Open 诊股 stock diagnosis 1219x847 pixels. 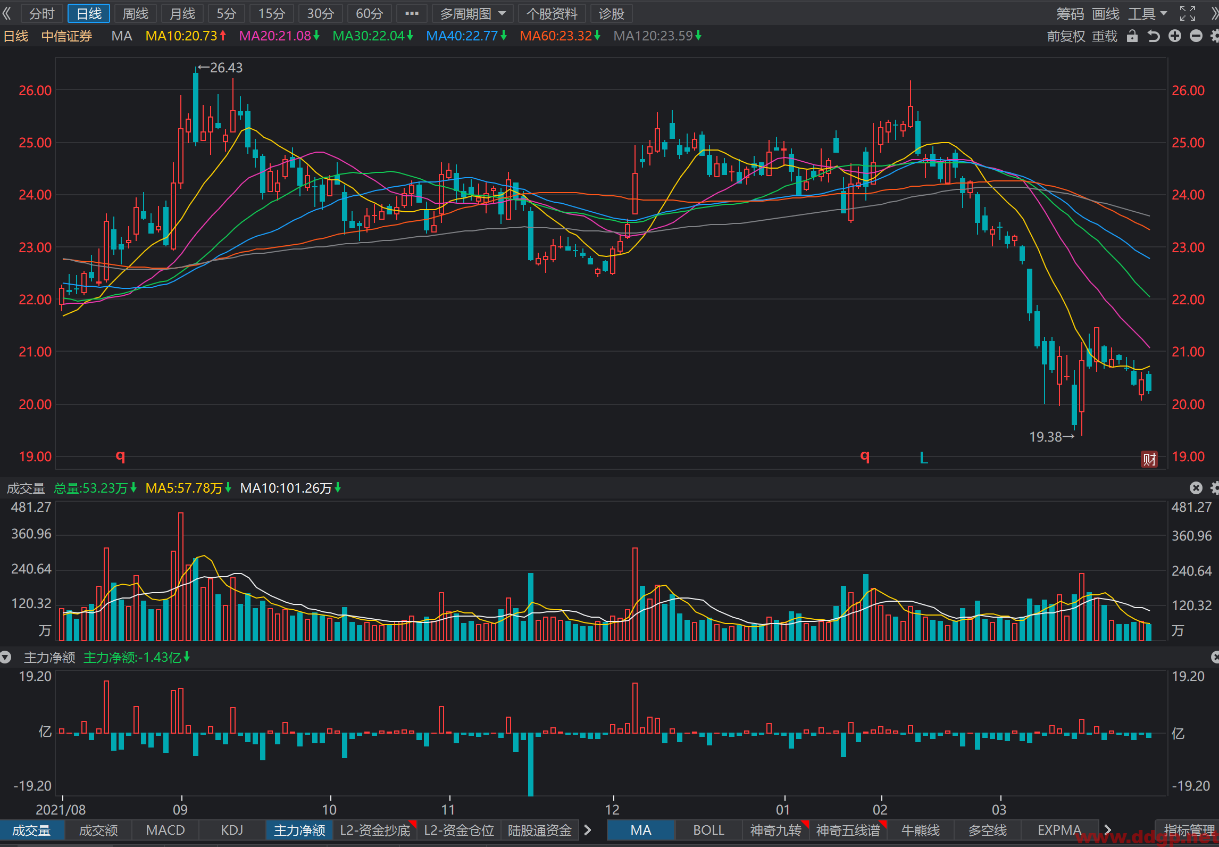(611, 13)
